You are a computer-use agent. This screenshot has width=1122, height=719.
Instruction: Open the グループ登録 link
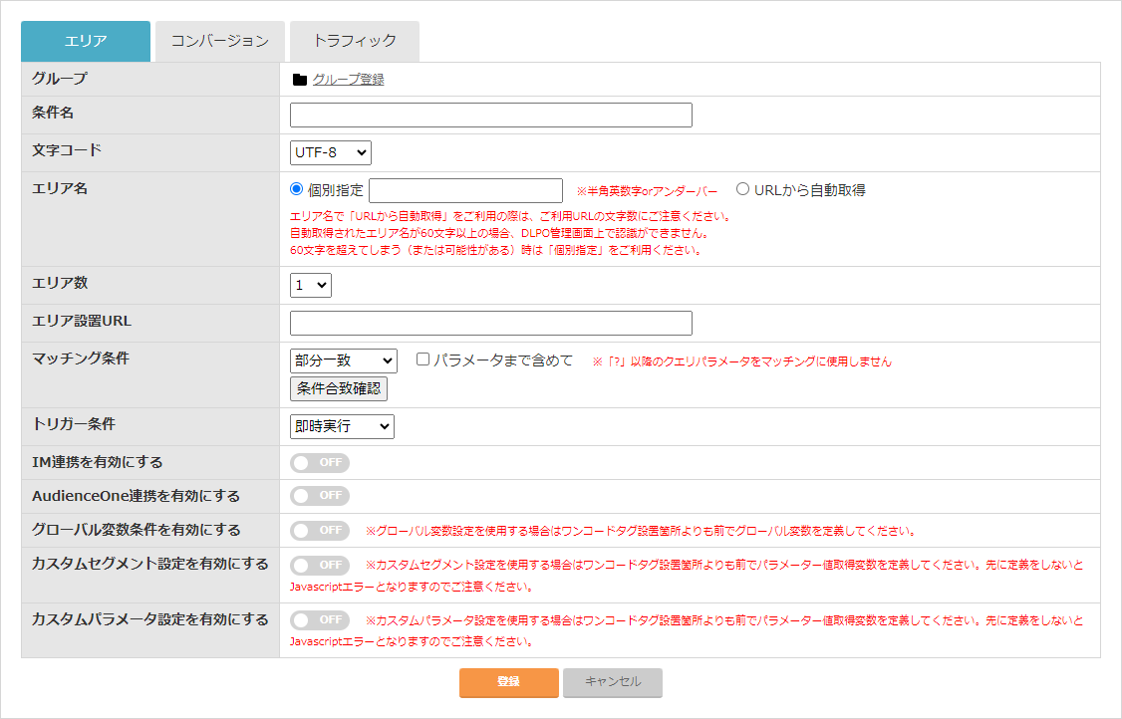[x=349, y=80]
